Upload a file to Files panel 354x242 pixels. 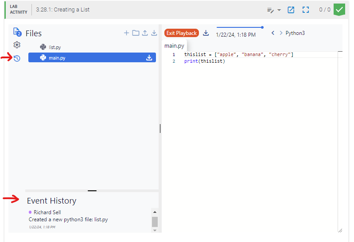(145, 33)
